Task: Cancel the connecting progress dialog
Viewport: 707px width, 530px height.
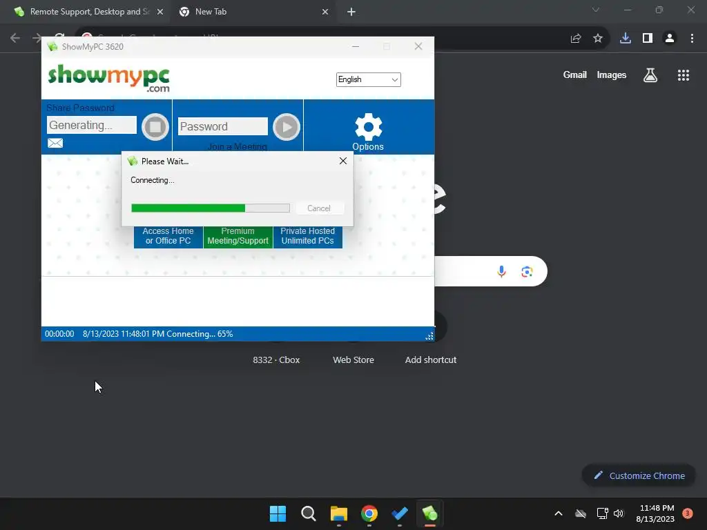Action: coord(319,208)
